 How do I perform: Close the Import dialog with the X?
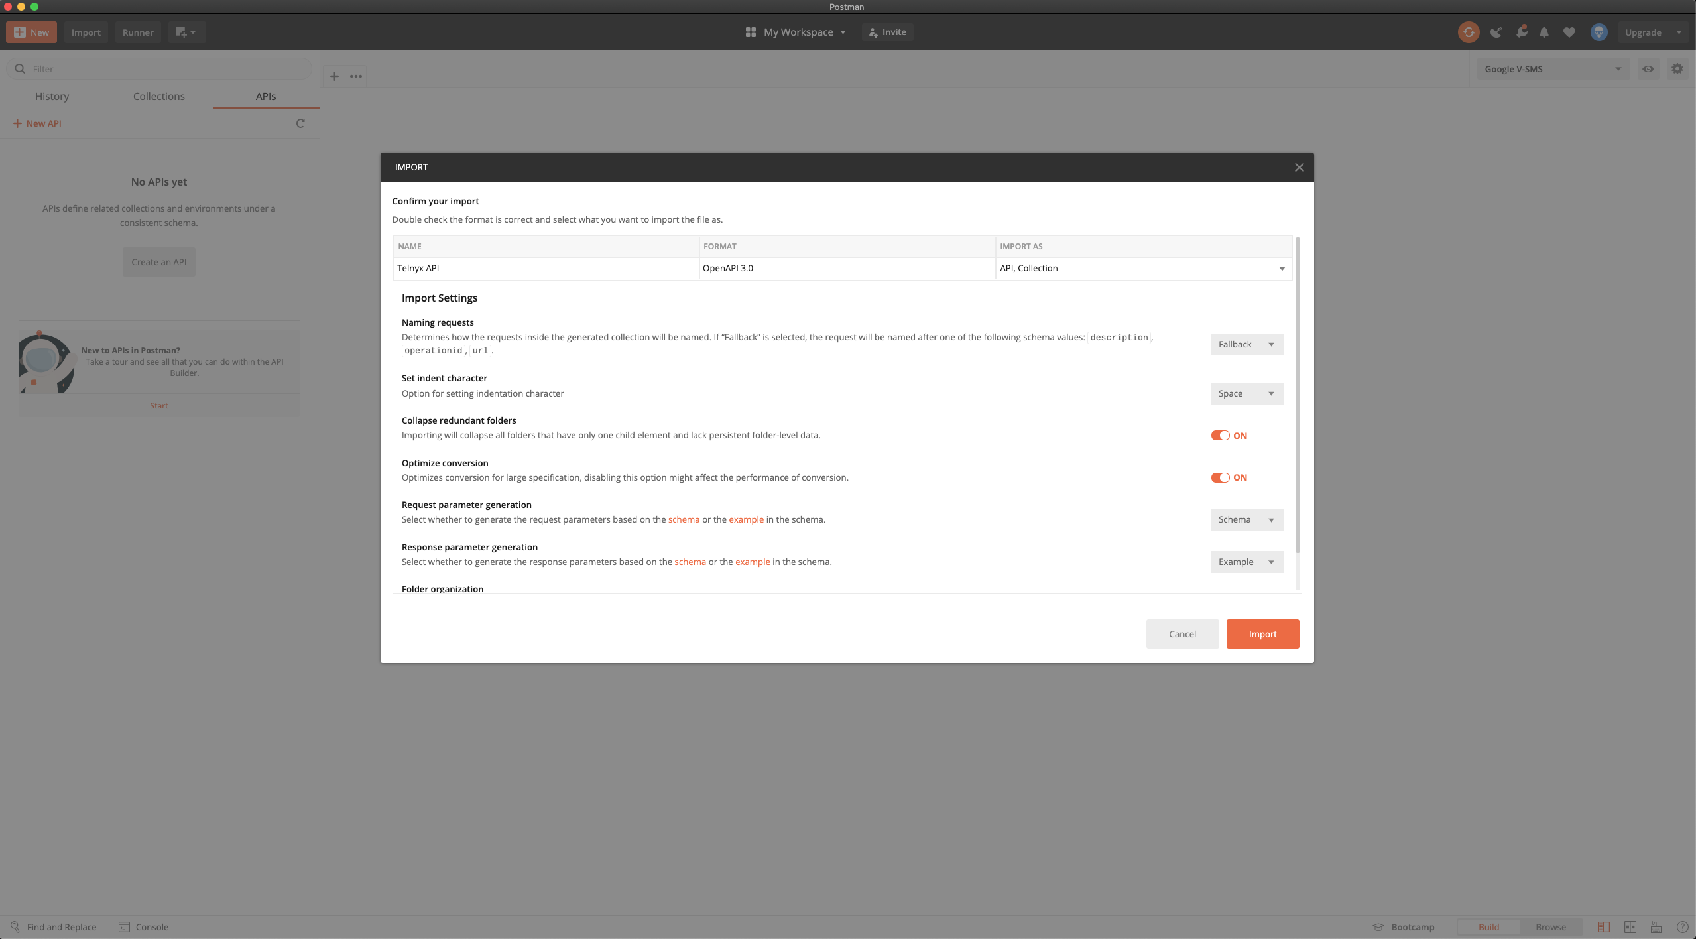[1299, 168]
